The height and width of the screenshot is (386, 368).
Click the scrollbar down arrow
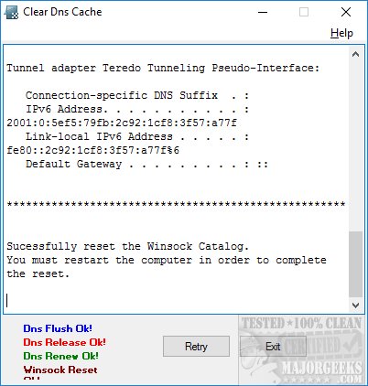pos(355,305)
